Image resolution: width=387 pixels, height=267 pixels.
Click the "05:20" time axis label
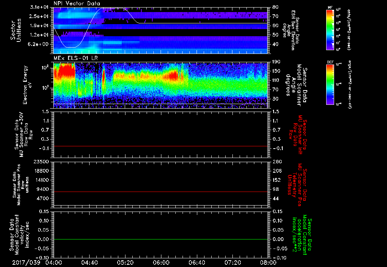click(x=125, y=262)
